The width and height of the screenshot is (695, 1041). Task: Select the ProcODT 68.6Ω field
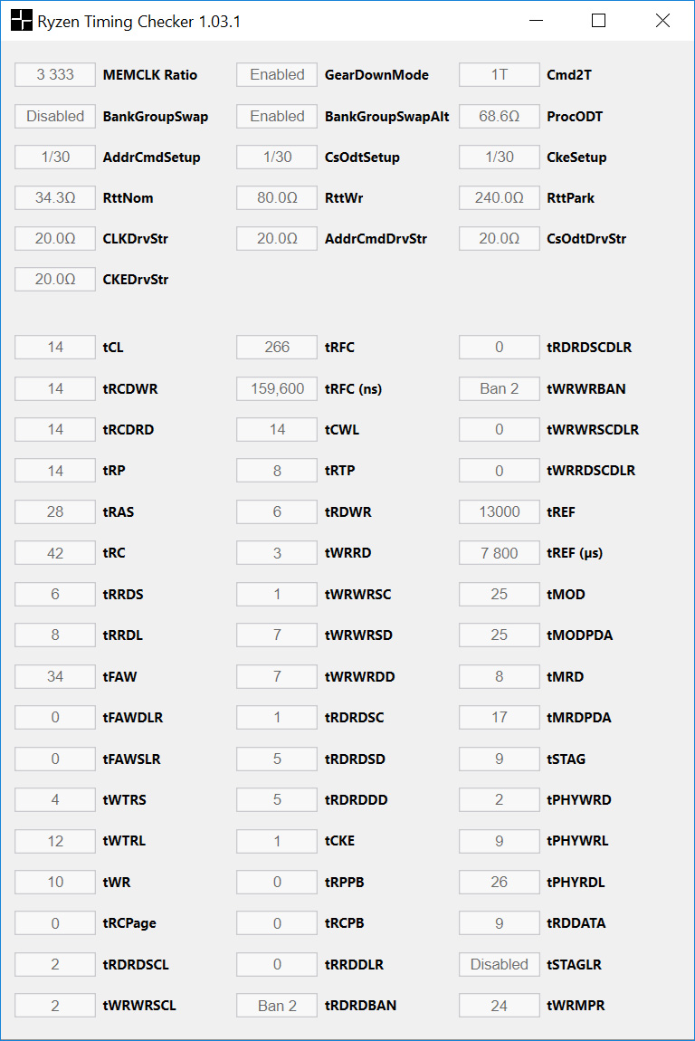[x=499, y=116]
